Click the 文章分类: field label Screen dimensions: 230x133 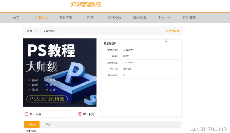(x=112, y=50)
